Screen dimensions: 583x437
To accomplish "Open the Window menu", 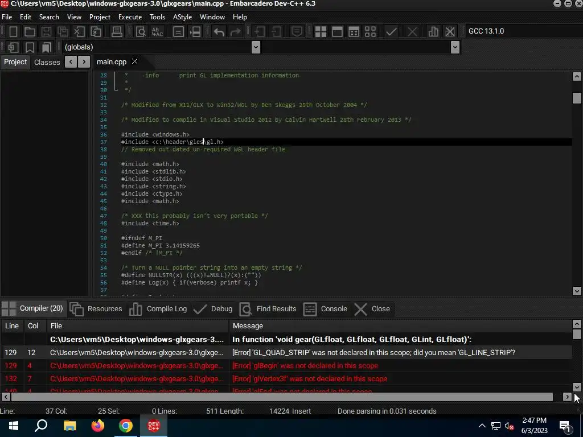I will pyautogui.click(x=212, y=17).
